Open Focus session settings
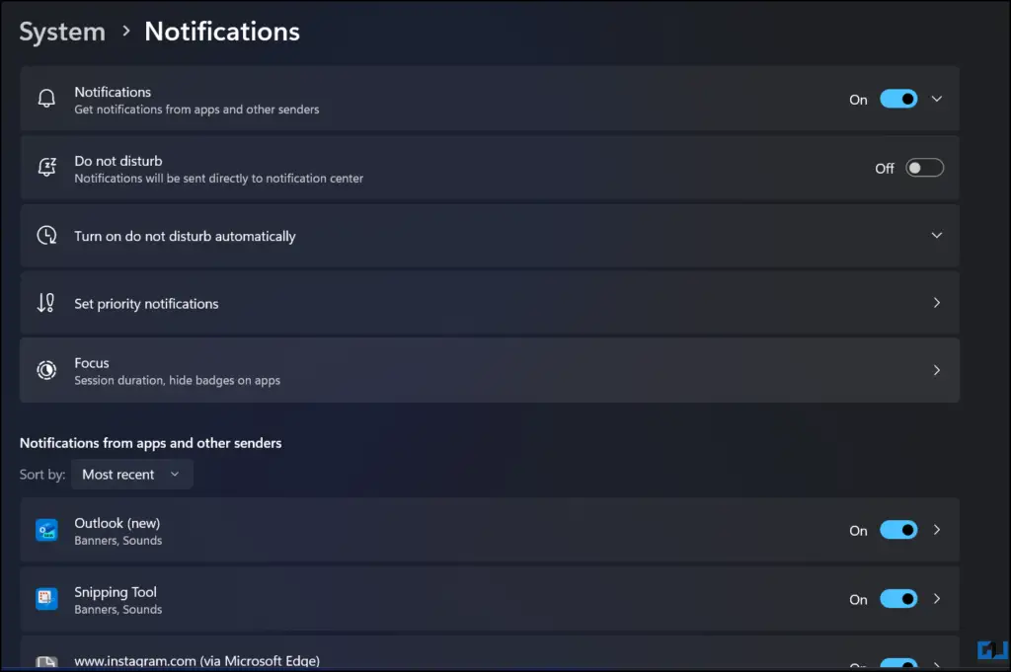1011x672 pixels. (x=490, y=370)
